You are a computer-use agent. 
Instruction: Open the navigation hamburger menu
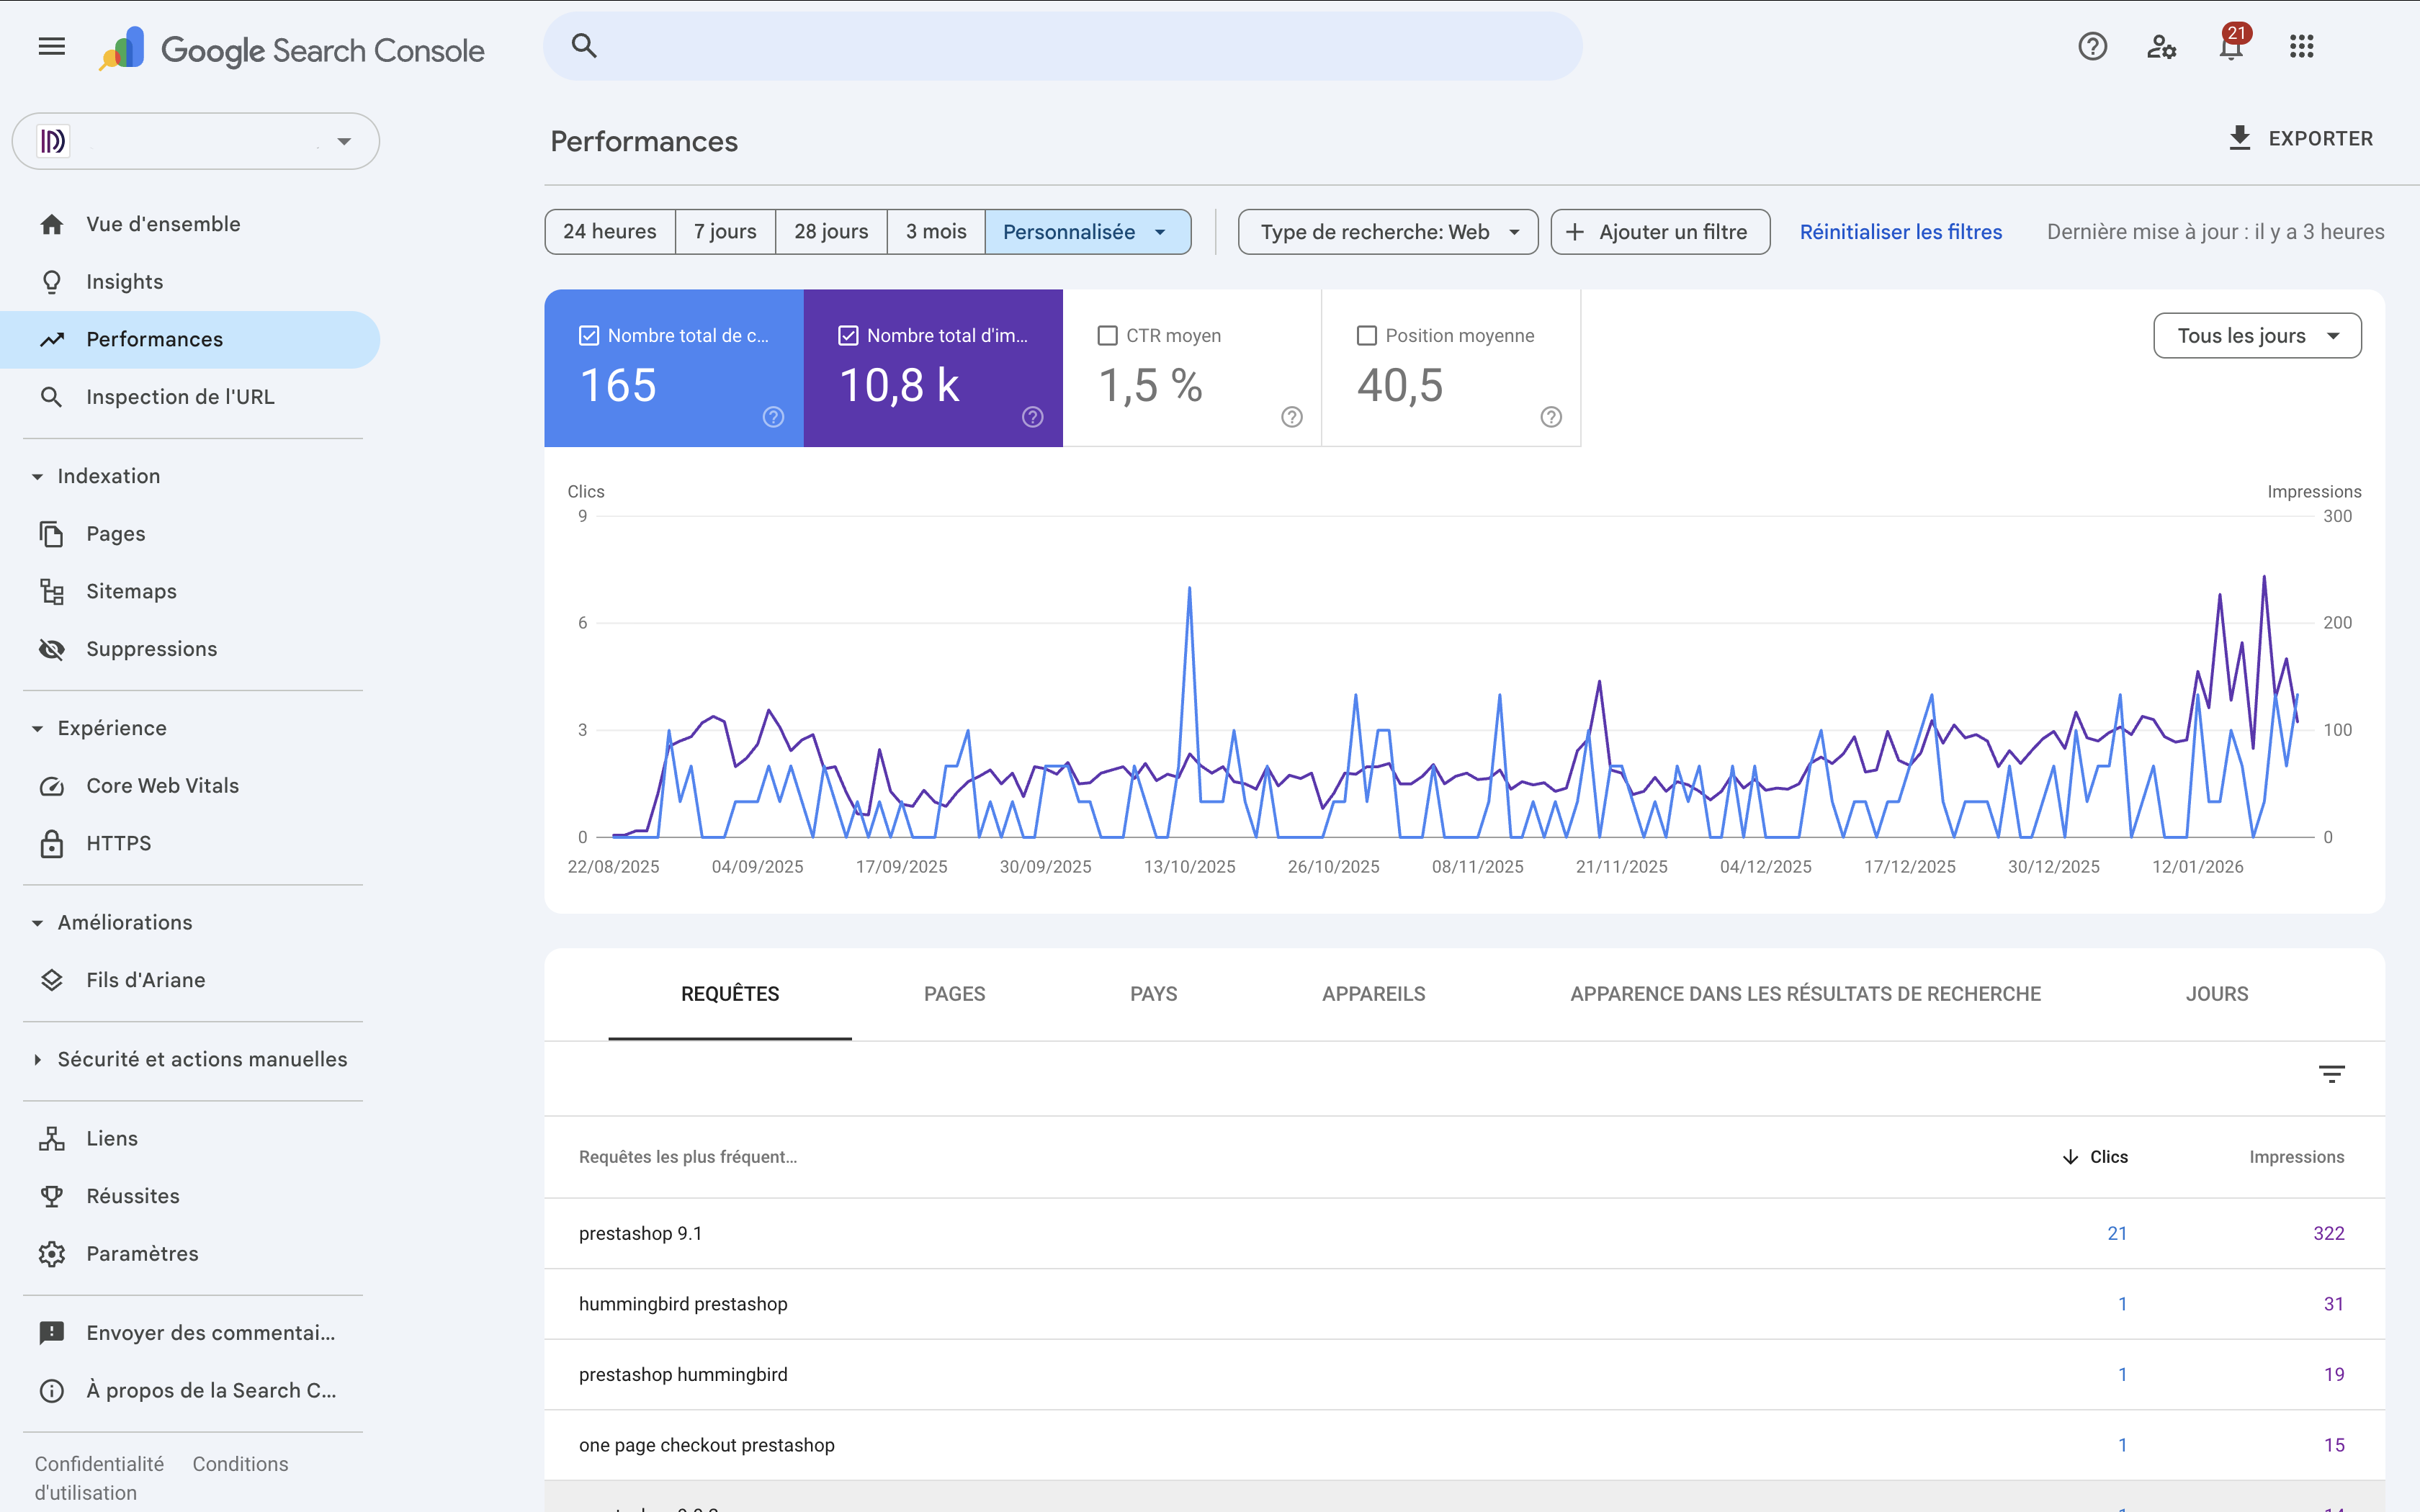click(x=50, y=46)
